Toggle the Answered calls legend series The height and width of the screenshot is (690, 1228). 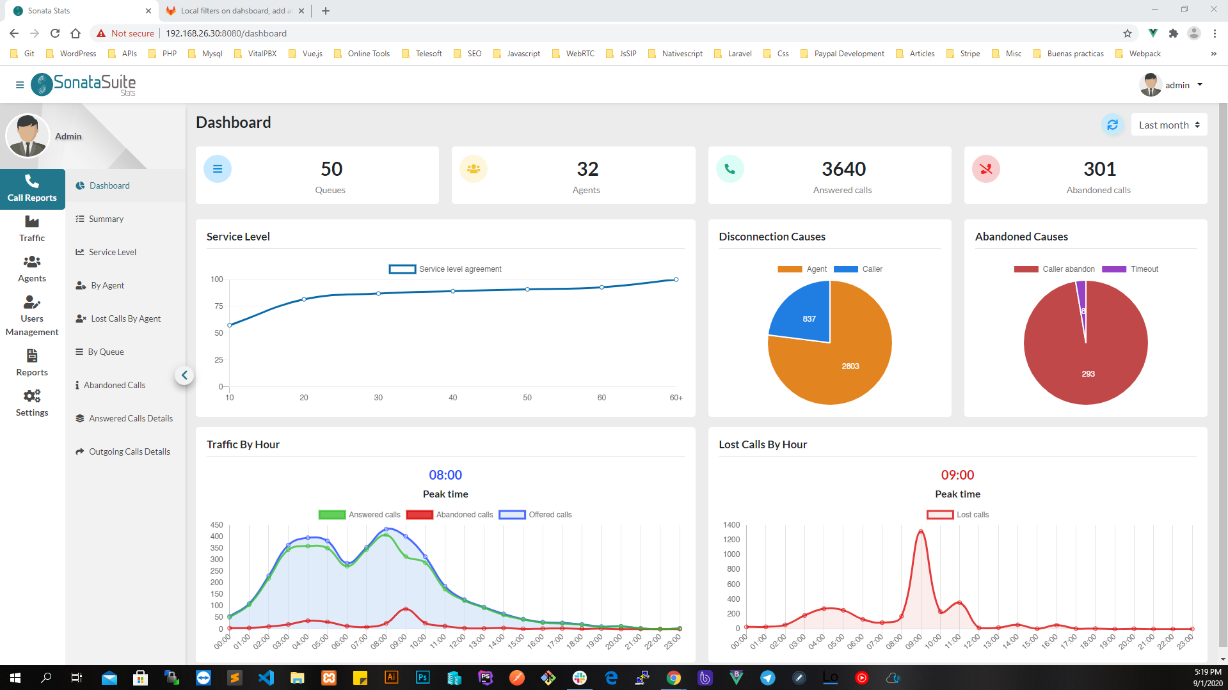click(x=360, y=515)
